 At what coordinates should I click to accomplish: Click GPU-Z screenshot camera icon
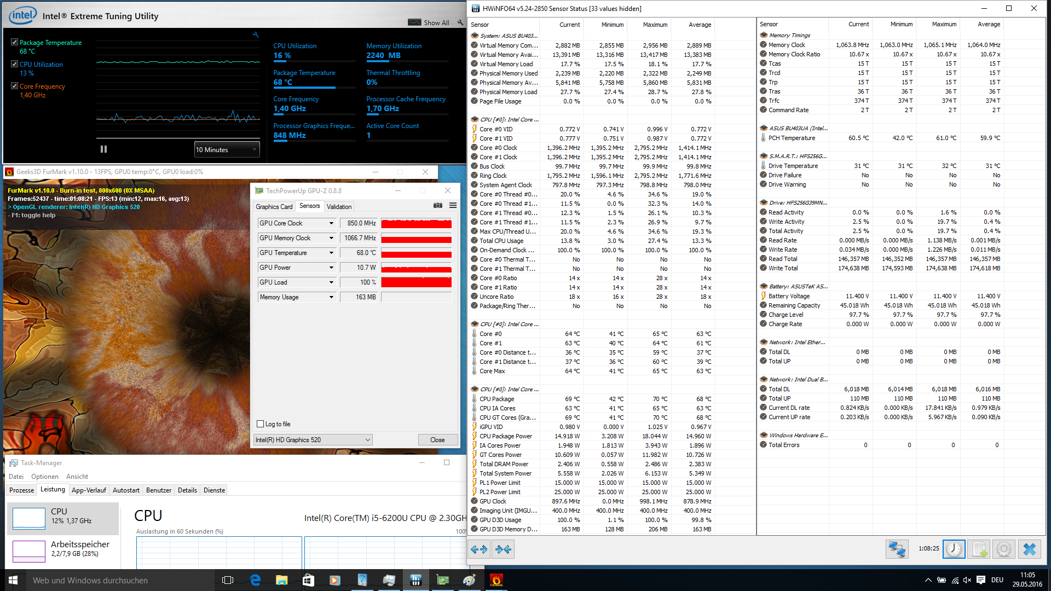pyautogui.click(x=438, y=206)
